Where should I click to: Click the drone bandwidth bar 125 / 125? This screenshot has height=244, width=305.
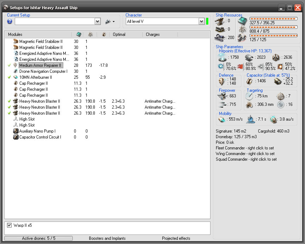[x=273, y=36]
